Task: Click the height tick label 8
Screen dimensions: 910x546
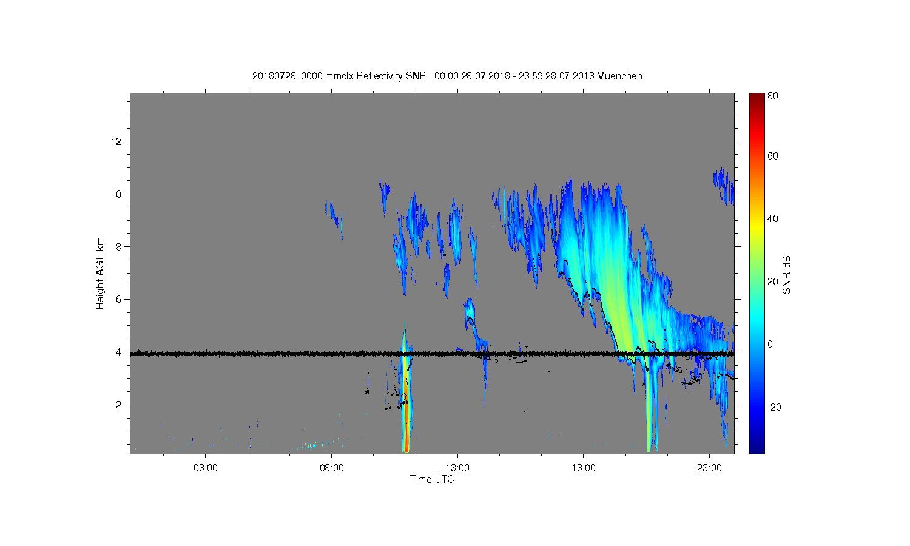Action: click(x=119, y=247)
